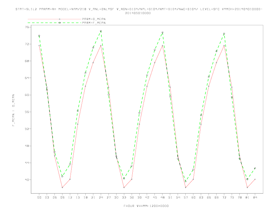Image resolution: width=278 pixels, height=215 pixels.
Task: Click x-axis forecast hour label 63
Action: click(201, 197)
